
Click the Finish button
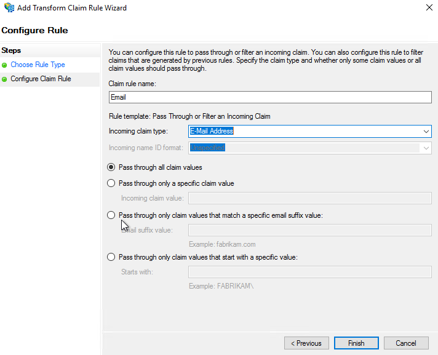click(x=356, y=343)
